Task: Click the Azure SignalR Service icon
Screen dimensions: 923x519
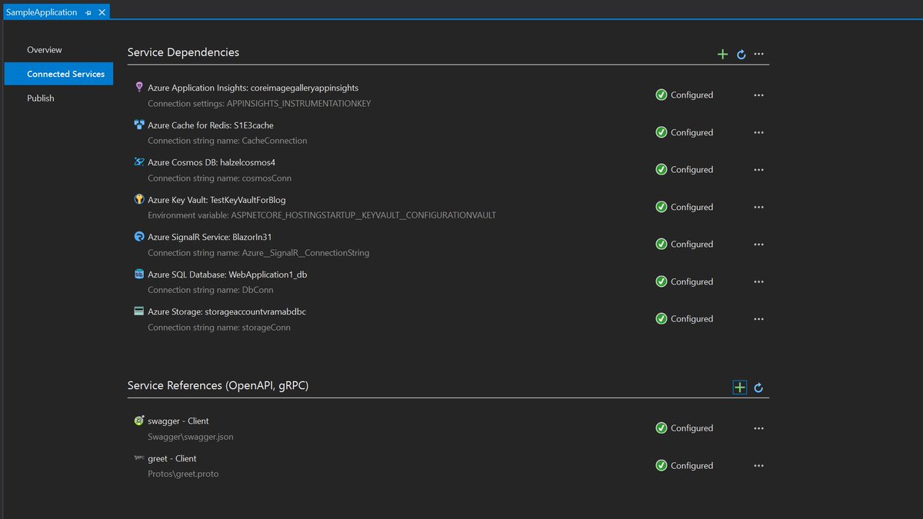Action: 139,237
